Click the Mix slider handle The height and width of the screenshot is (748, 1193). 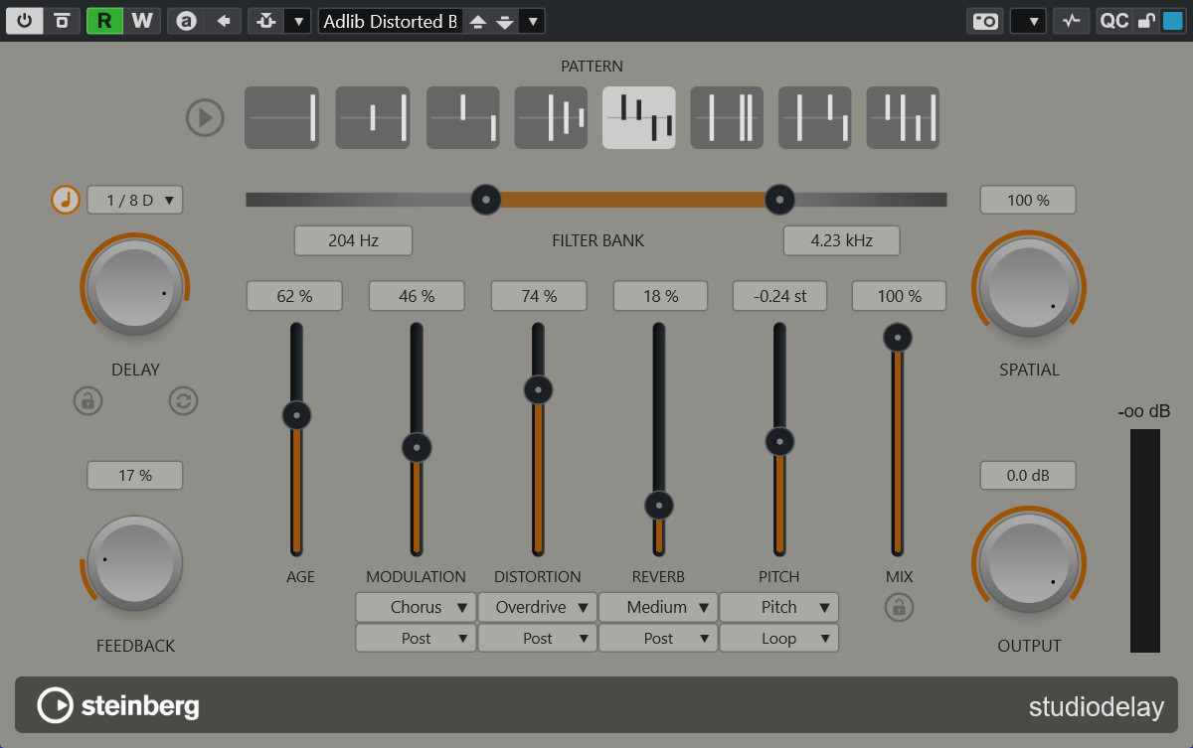click(898, 338)
